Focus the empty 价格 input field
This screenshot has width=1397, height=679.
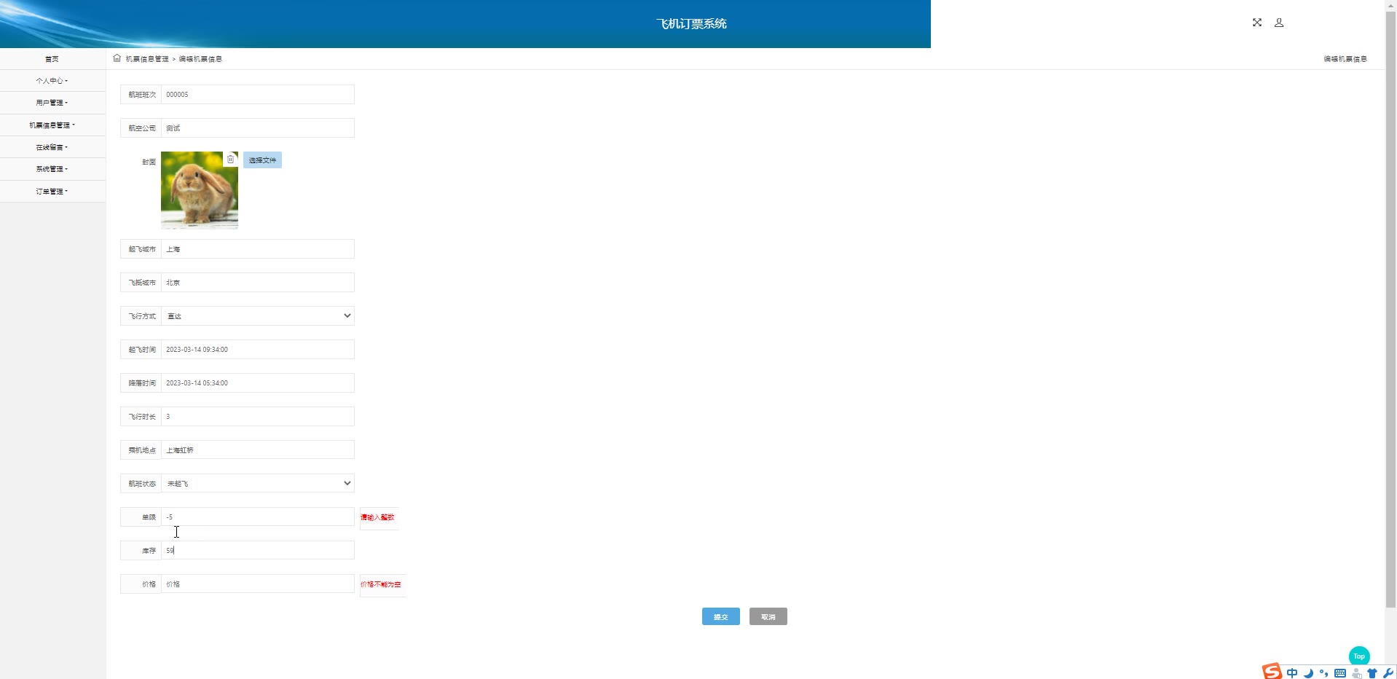click(x=258, y=584)
